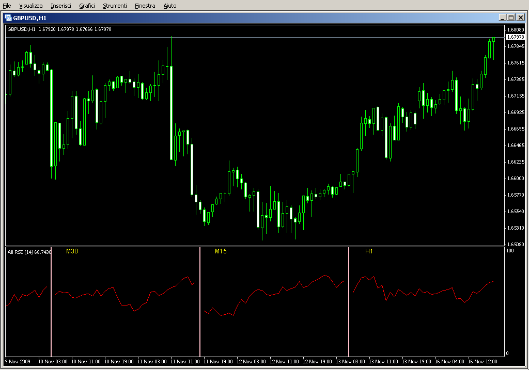Open the Strumenti menu
529x370 pixels.
(115, 6)
